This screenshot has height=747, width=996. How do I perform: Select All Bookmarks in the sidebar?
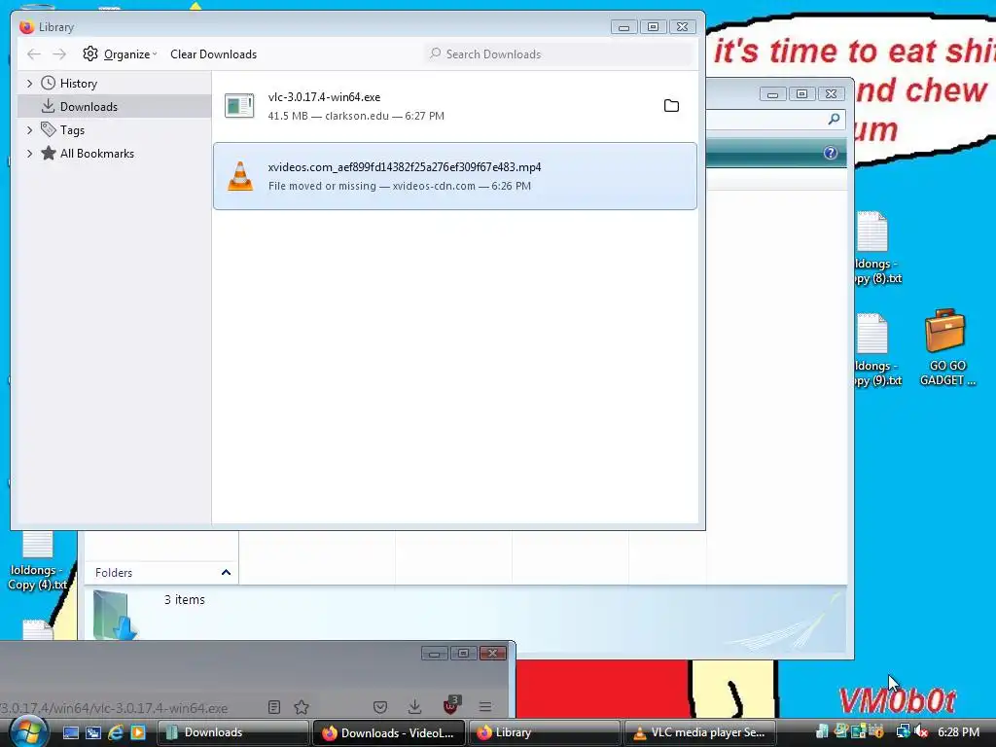point(96,153)
